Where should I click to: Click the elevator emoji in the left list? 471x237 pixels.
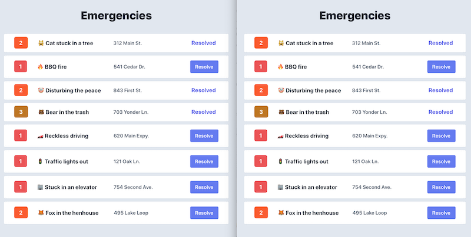click(40, 187)
